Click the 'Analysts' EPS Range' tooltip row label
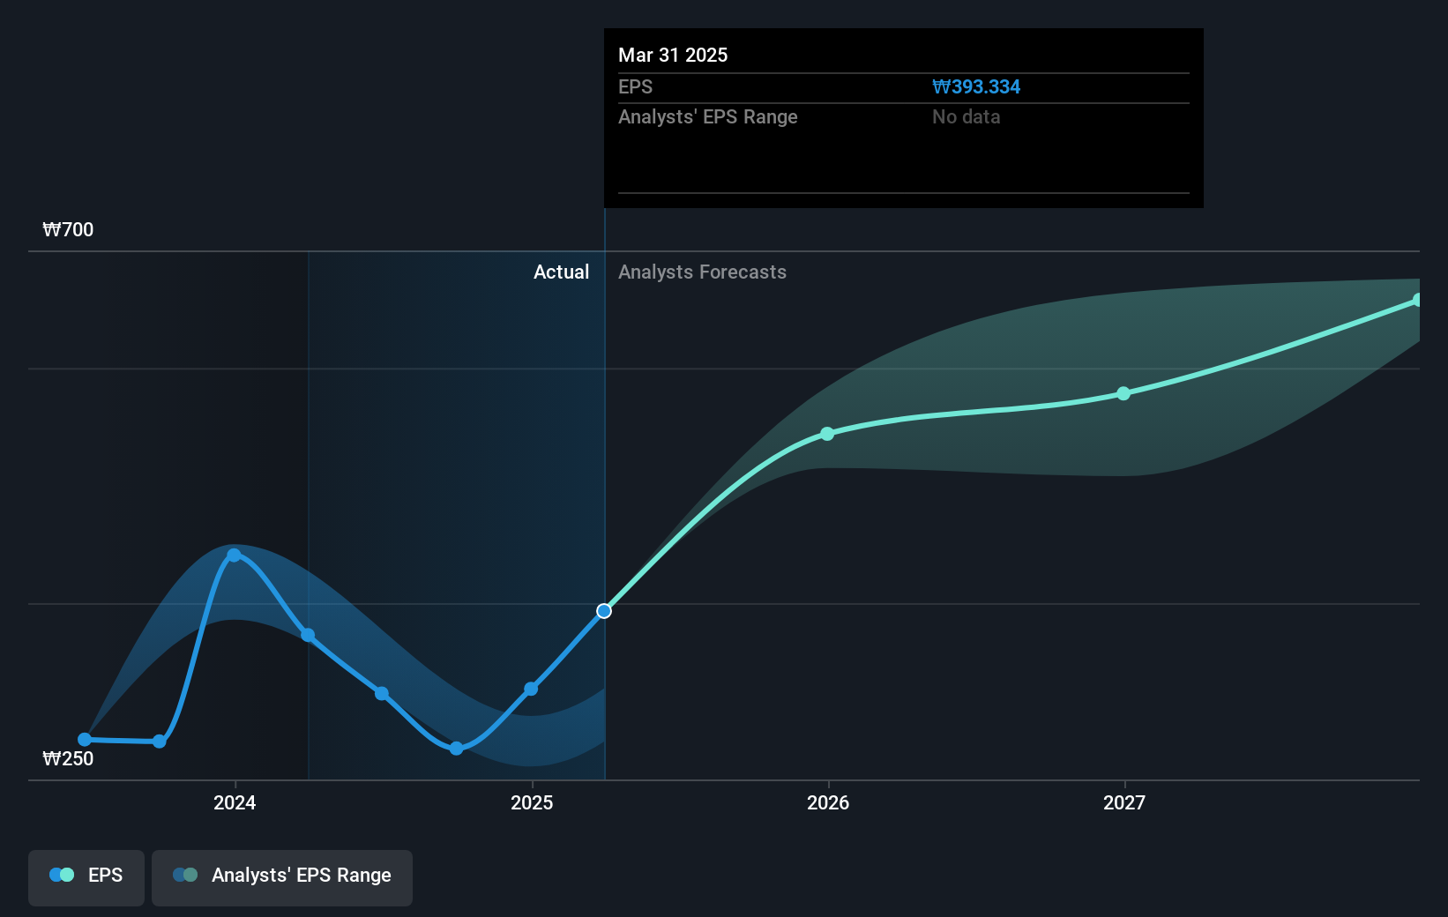The width and height of the screenshot is (1448, 917). coord(707,117)
